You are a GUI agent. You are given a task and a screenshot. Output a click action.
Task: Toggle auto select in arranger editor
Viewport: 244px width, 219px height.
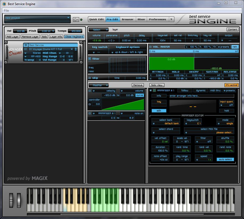point(225,159)
